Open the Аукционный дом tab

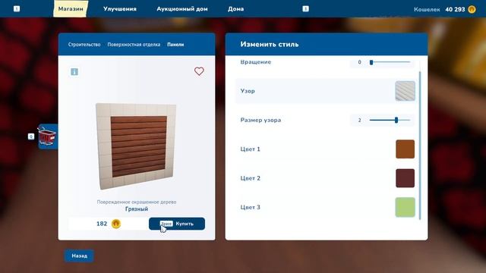(182, 9)
